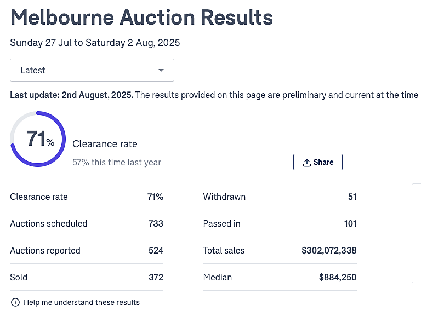This screenshot has height=311, width=421.
Task: Click the Last update: 2nd August notice
Action: click(214, 95)
